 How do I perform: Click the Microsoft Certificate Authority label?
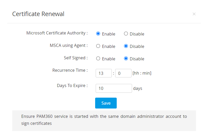tap(57, 33)
